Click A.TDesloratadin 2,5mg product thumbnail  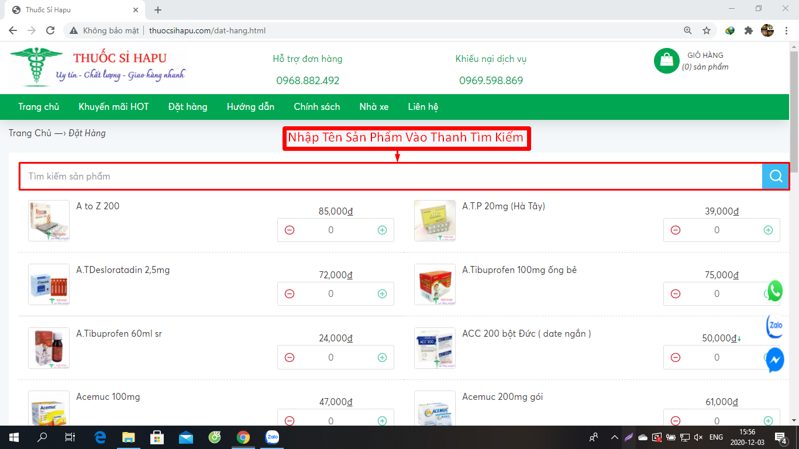coord(49,285)
